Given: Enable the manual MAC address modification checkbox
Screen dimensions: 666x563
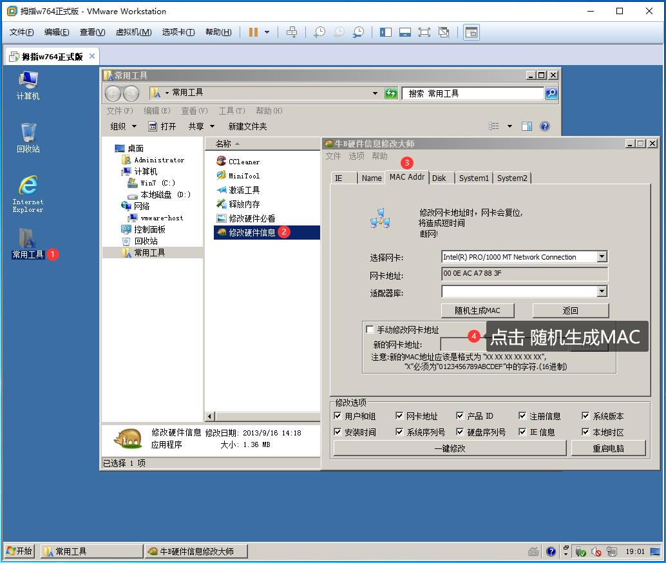Looking at the screenshot, I should pyautogui.click(x=370, y=330).
